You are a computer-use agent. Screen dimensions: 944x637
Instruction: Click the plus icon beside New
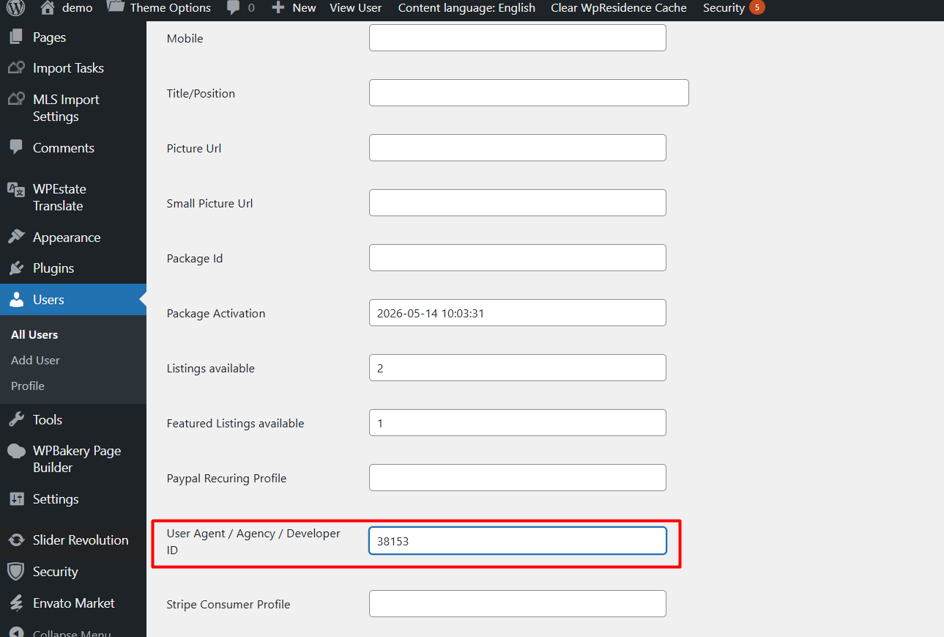point(278,7)
